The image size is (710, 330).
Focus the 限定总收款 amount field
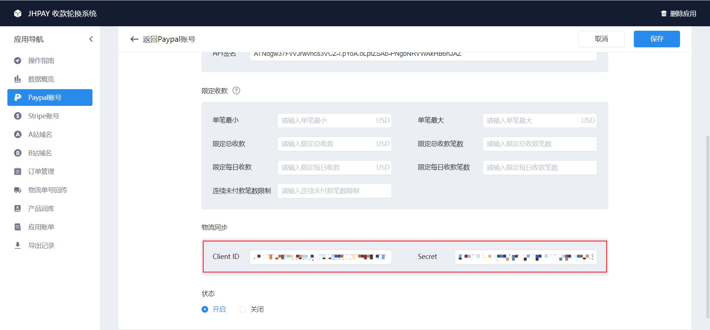coord(334,144)
